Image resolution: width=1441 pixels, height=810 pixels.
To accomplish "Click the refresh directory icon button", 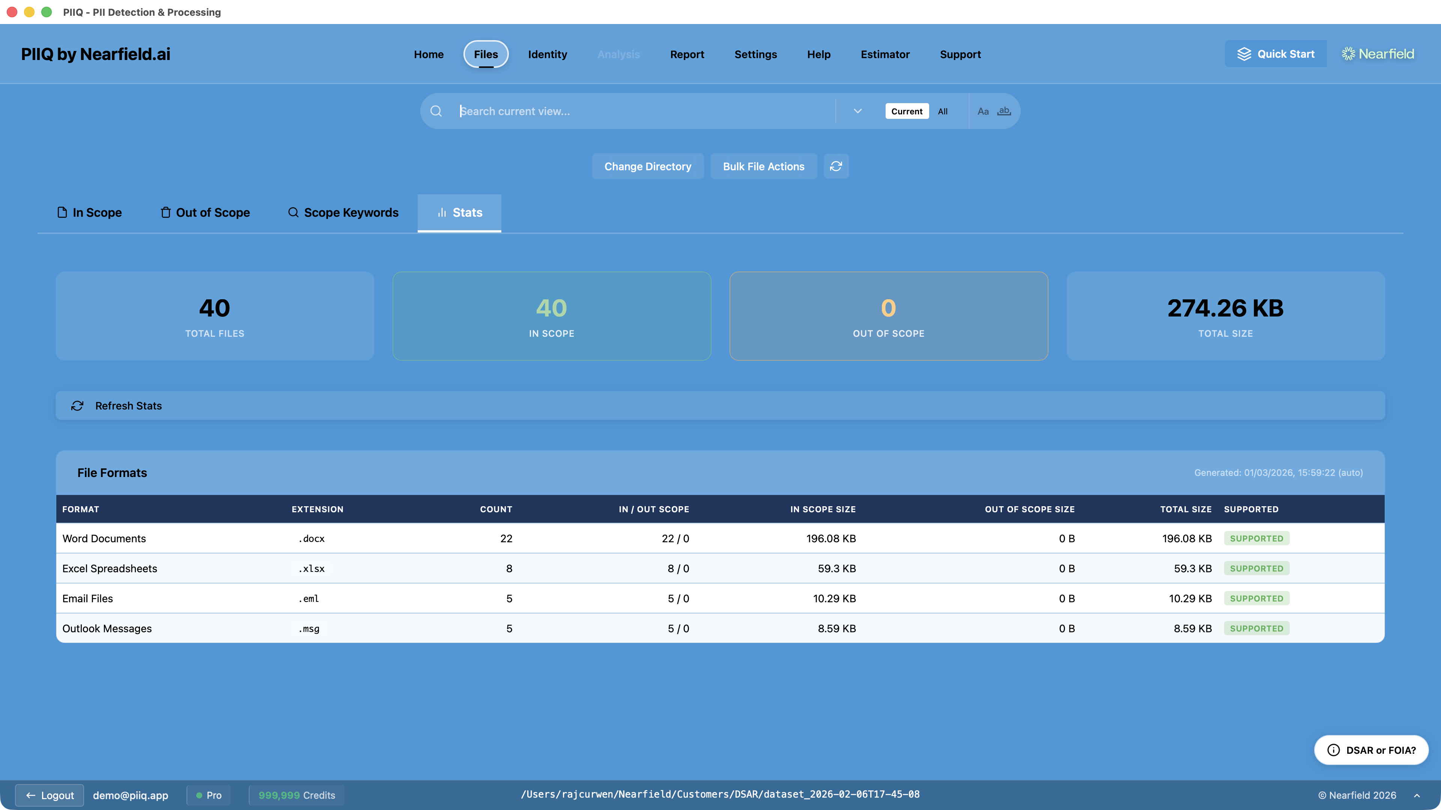I will click(x=836, y=166).
